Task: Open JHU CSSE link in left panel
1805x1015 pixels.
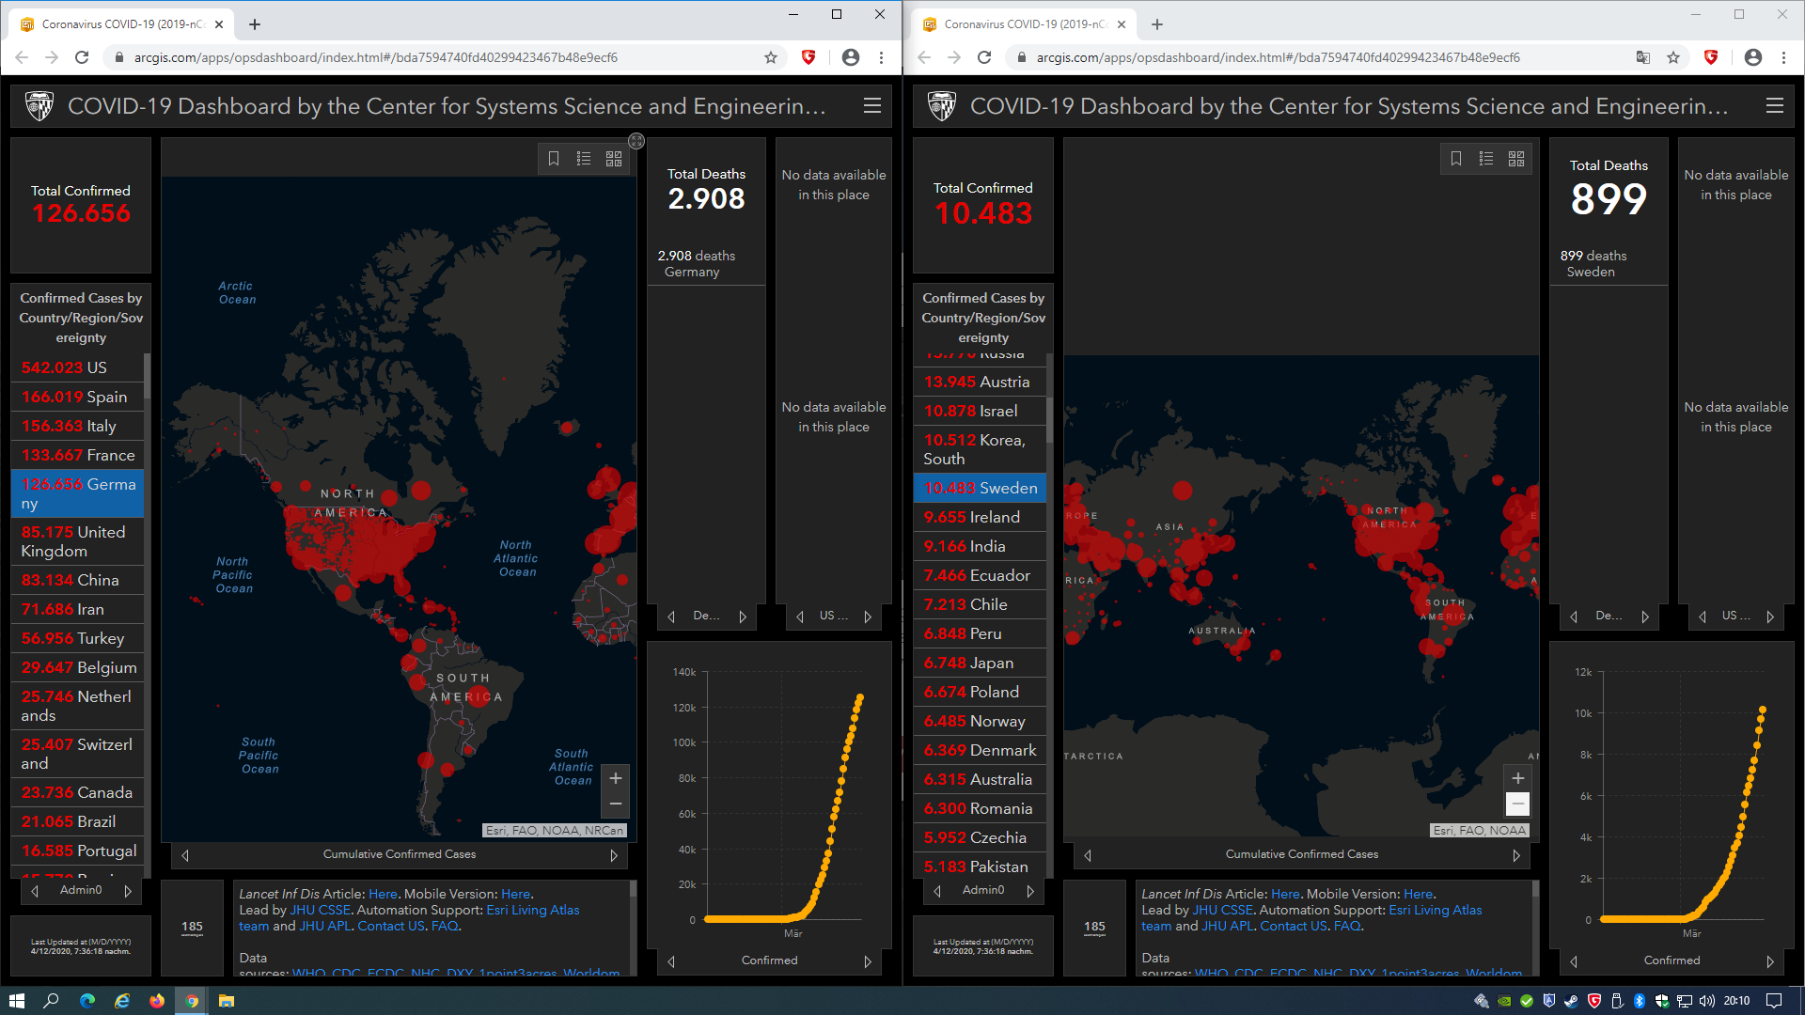Action: (320, 910)
